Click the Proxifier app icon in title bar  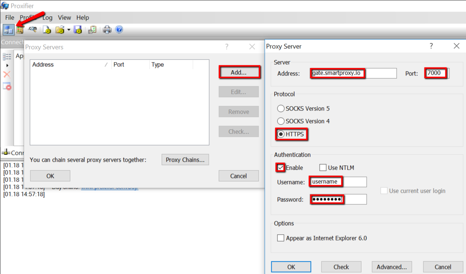[5, 5]
